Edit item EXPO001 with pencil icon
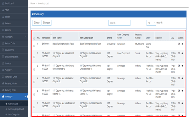 tap(179, 44)
